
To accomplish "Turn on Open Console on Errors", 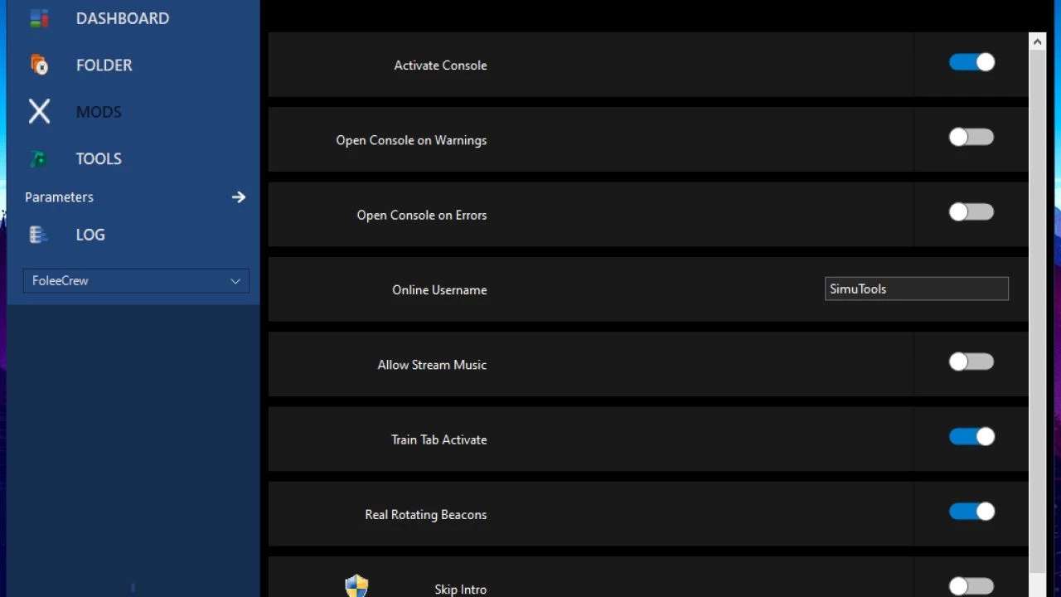I will [971, 212].
